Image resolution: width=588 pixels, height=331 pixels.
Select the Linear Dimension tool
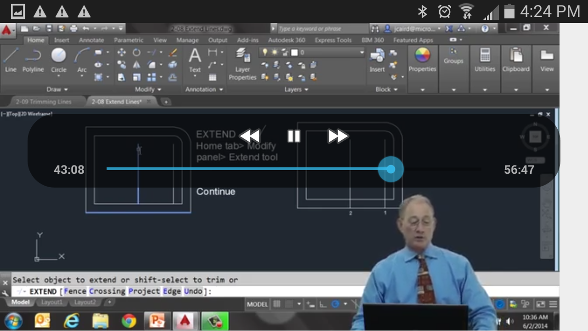click(212, 52)
